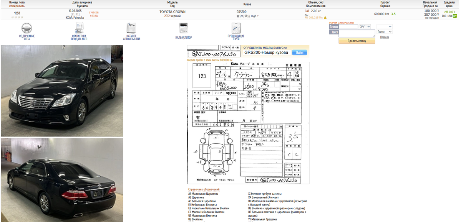
Task: Click the 609000 km mileage value
Action: pyautogui.click(x=381, y=14)
